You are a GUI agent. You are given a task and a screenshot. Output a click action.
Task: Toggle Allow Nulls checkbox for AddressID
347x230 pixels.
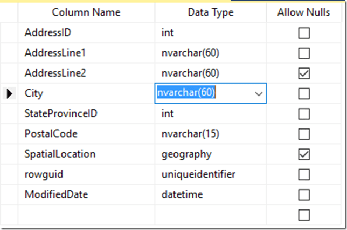click(x=304, y=33)
